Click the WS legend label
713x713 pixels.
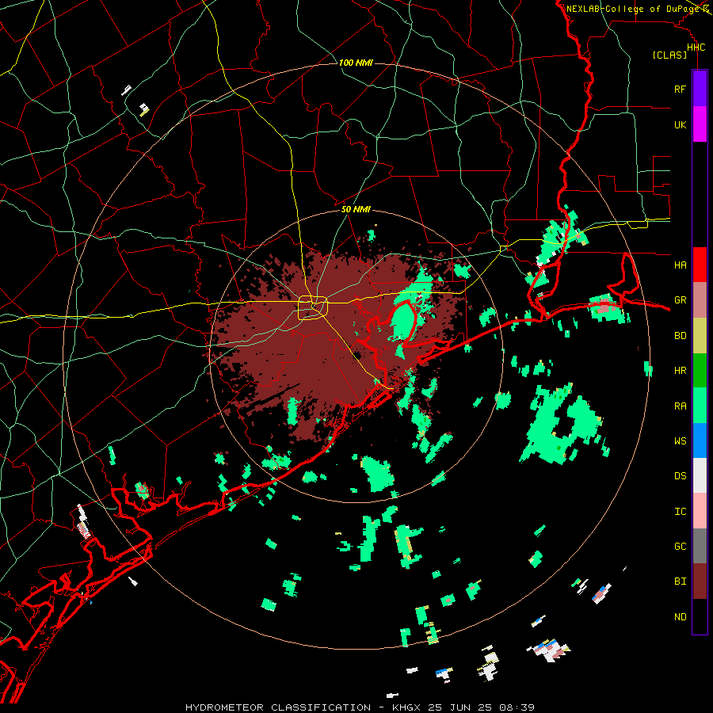click(x=680, y=441)
